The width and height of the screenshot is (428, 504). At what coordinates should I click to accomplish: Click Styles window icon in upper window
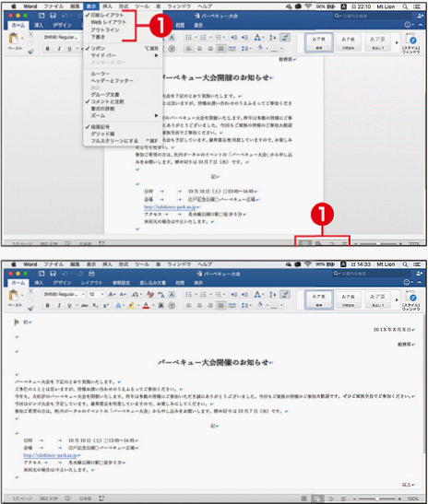click(411, 43)
